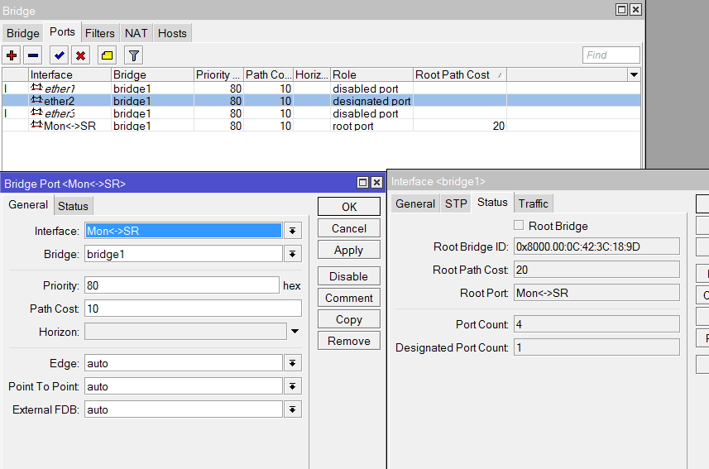Viewport: 709px width, 469px height.
Task: Open the STP tab in bridge1 window
Action: (456, 203)
